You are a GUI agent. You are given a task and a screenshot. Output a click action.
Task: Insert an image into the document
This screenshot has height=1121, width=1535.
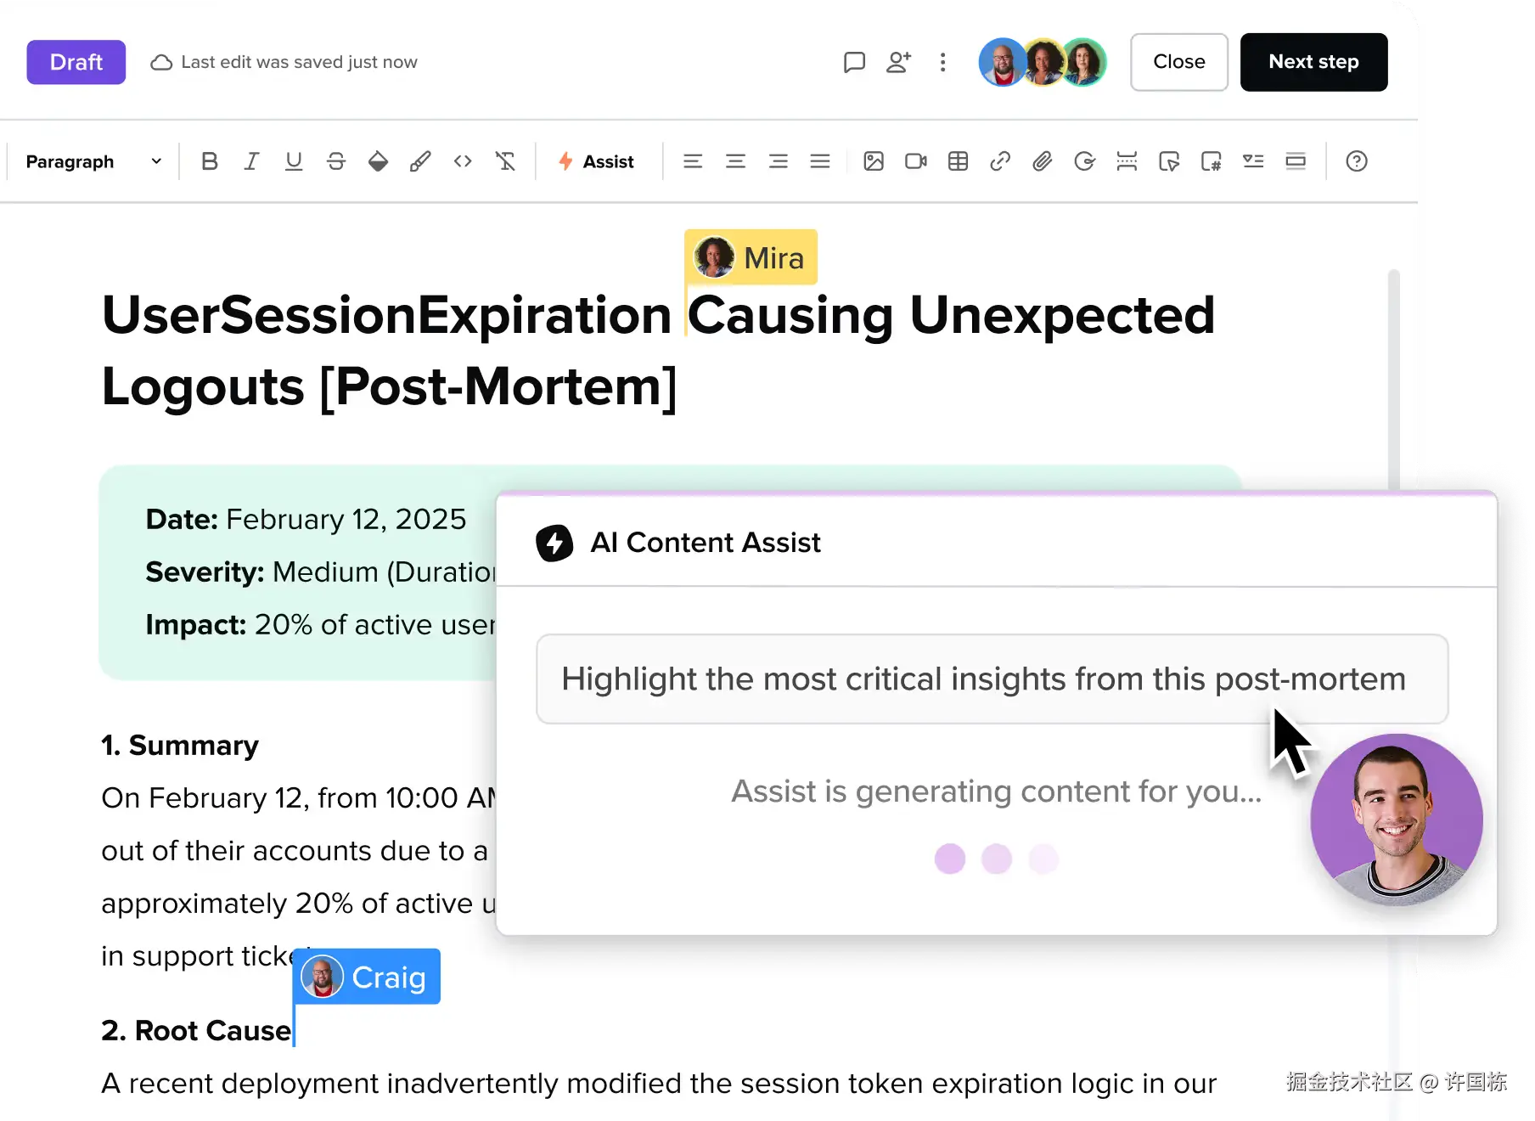coord(874,161)
